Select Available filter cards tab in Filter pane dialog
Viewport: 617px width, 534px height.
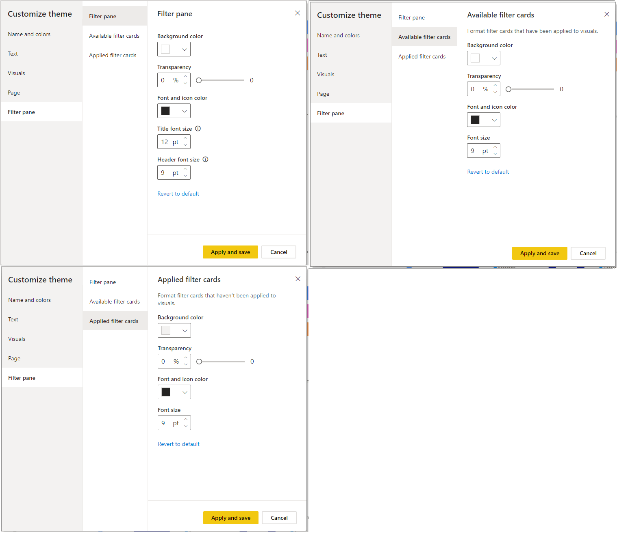(x=114, y=36)
